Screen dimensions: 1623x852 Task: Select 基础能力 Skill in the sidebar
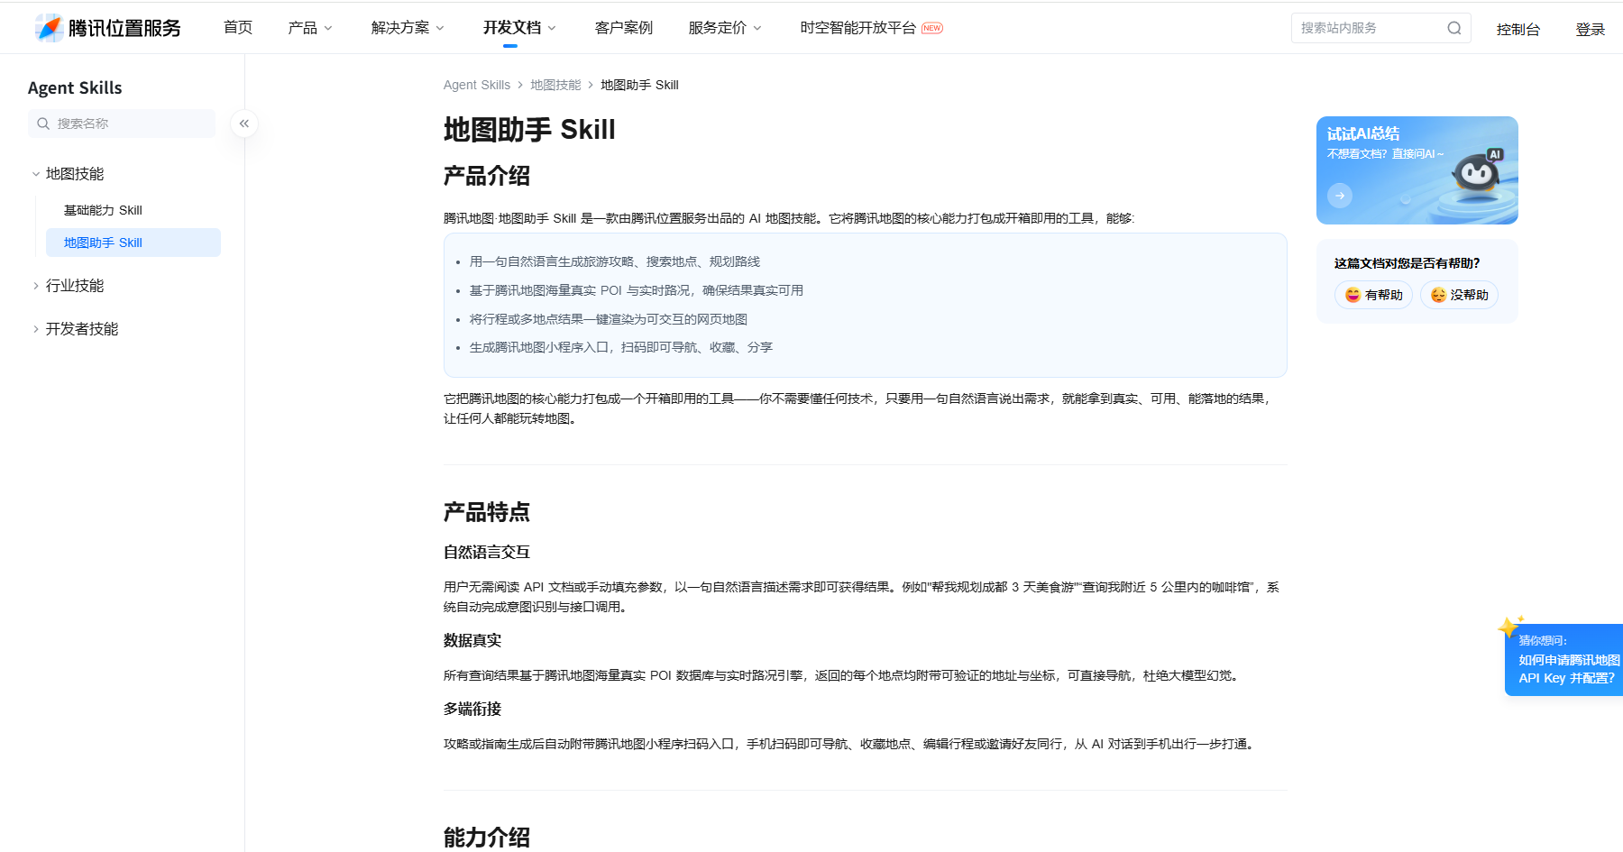point(133,210)
